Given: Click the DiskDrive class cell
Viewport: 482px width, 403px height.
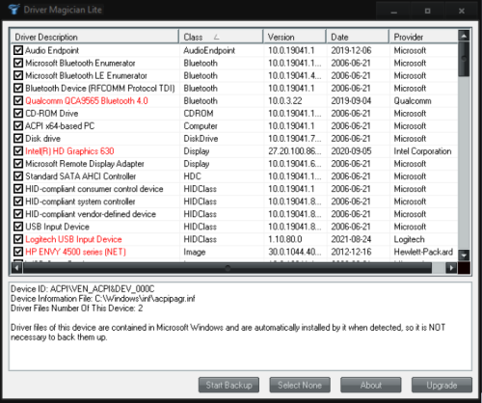Looking at the screenshot, I should point(201,139).
